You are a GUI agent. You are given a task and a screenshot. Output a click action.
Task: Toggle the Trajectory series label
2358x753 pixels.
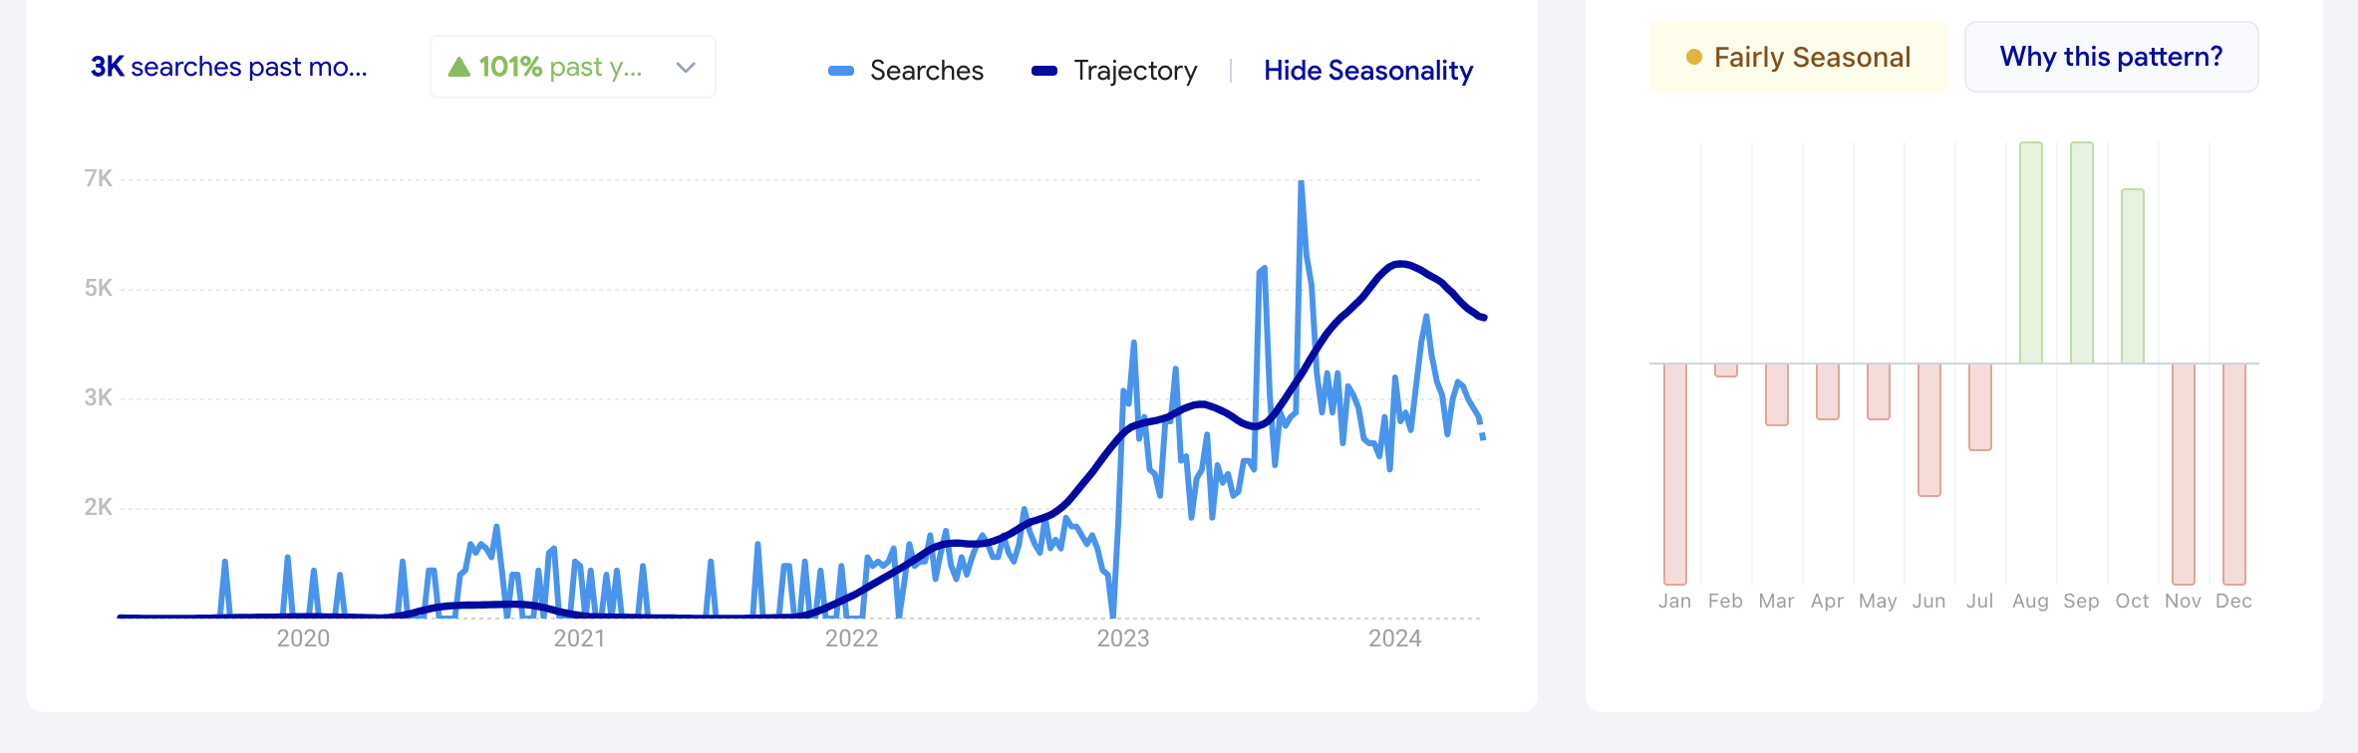click(x=1135, y=71)
